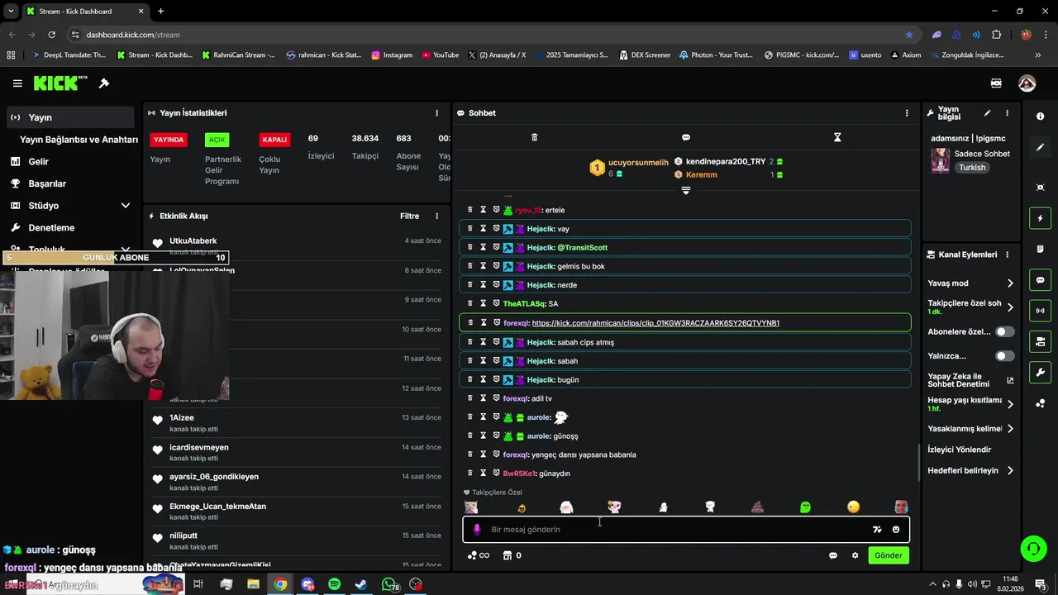Click the chat bubble icon near Gönder
The height and width of the screenshot is (595, 1058).
click(833, 555)
